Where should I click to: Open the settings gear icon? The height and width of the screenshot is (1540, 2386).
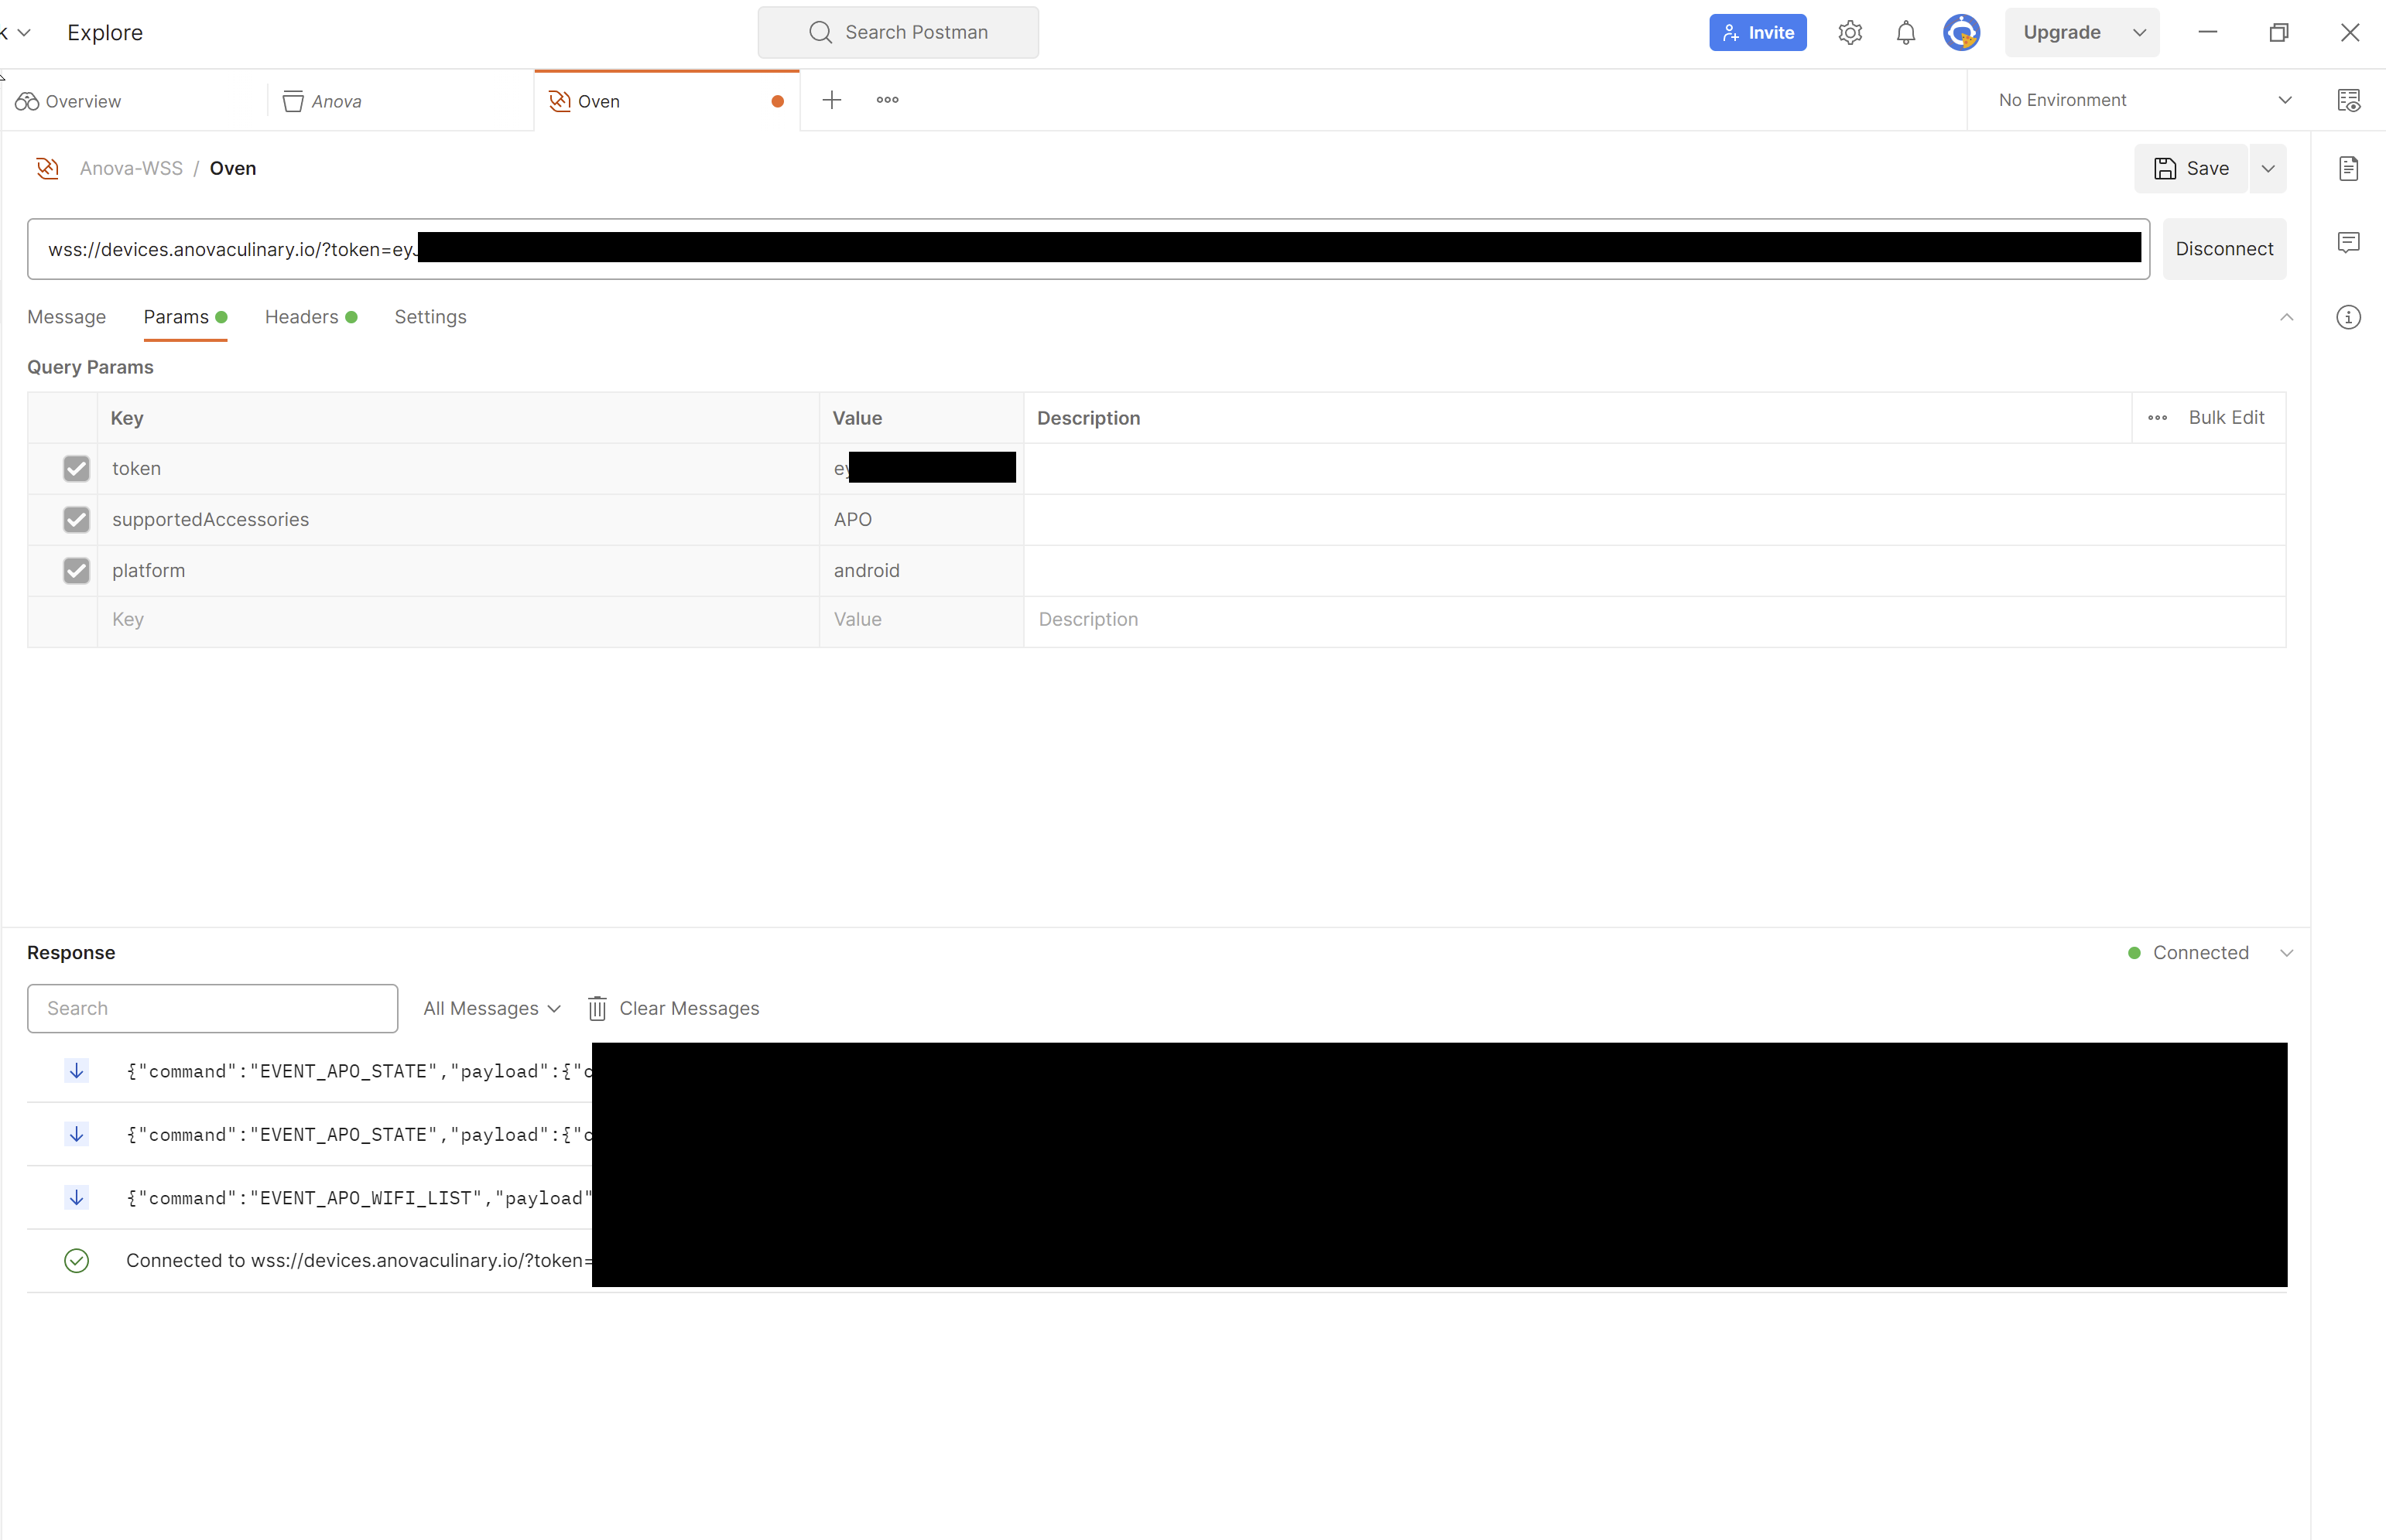tap(1850, 33)
